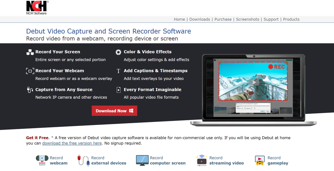Click the Capture from Any Source plug icon
Image resolution: width=334 pixels, height=171 pixels.
click(30, 90)
